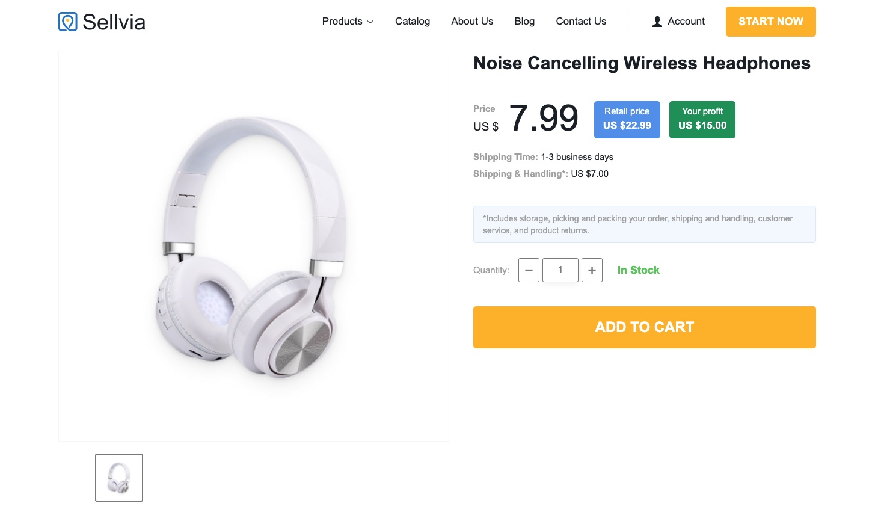Increase quantity with plus button
884x518 pixels.
592,270
